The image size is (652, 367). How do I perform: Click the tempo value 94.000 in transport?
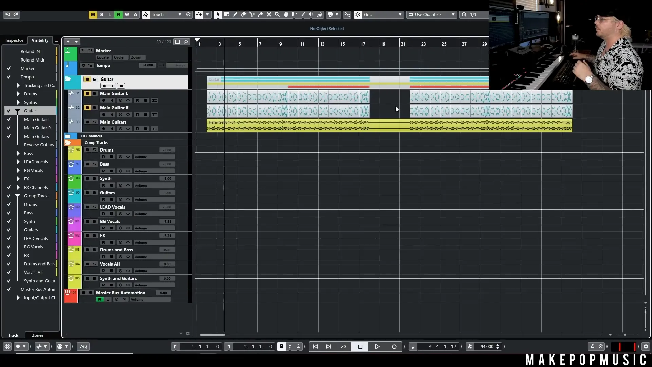tap(487, 346)
